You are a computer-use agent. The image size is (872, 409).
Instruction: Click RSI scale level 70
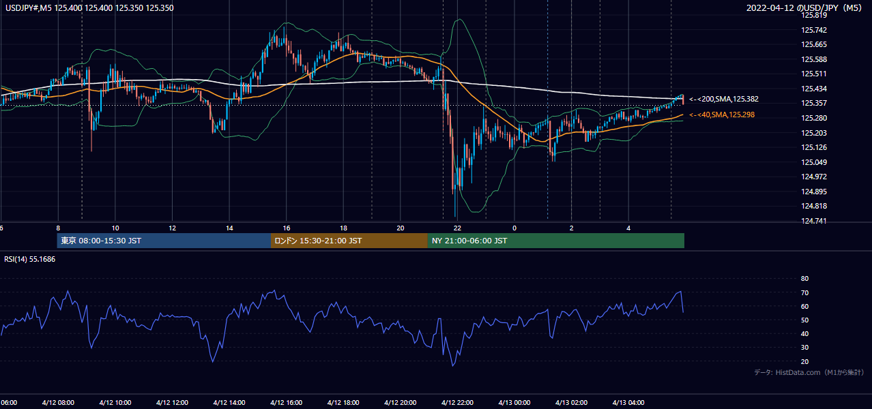point(804,292)
